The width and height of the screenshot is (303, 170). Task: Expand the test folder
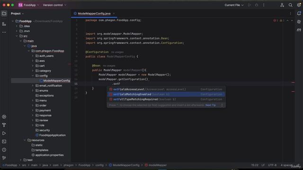coord(21,160)
